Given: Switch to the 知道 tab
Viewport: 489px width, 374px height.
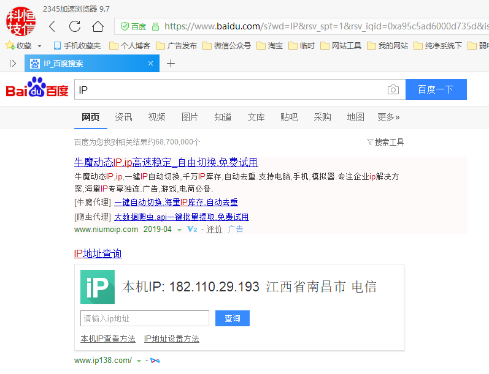Looking at the screenshot, I should tap(223, 118).
